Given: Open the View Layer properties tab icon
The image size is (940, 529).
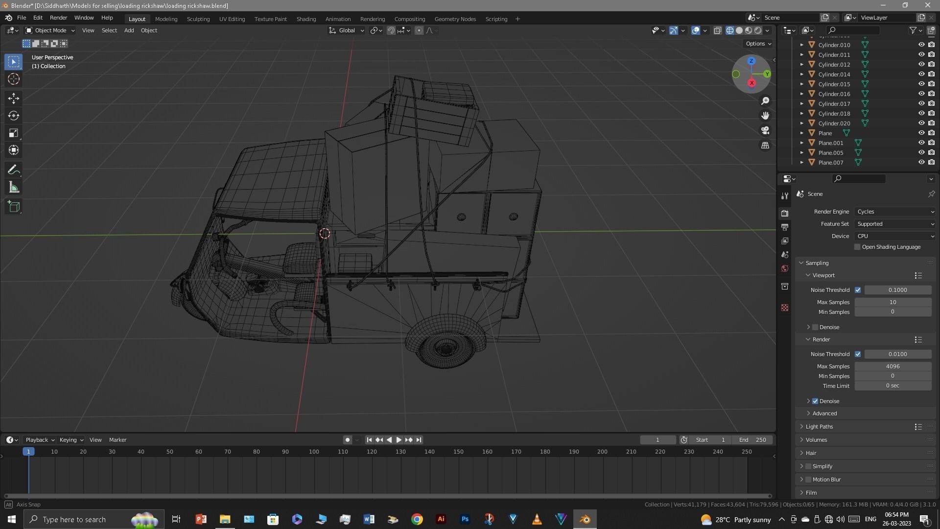Looking at the screenshot, I should (x=785, y=241).
